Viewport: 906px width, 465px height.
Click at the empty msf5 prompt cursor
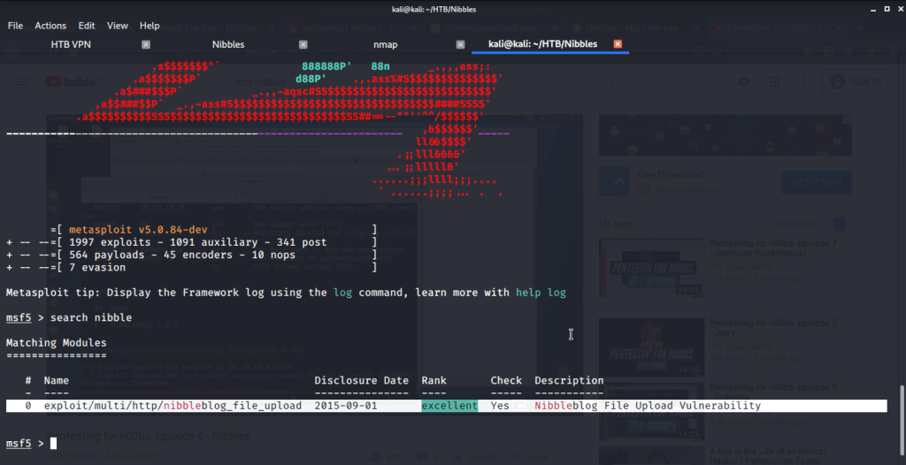[x=54, y=443]
